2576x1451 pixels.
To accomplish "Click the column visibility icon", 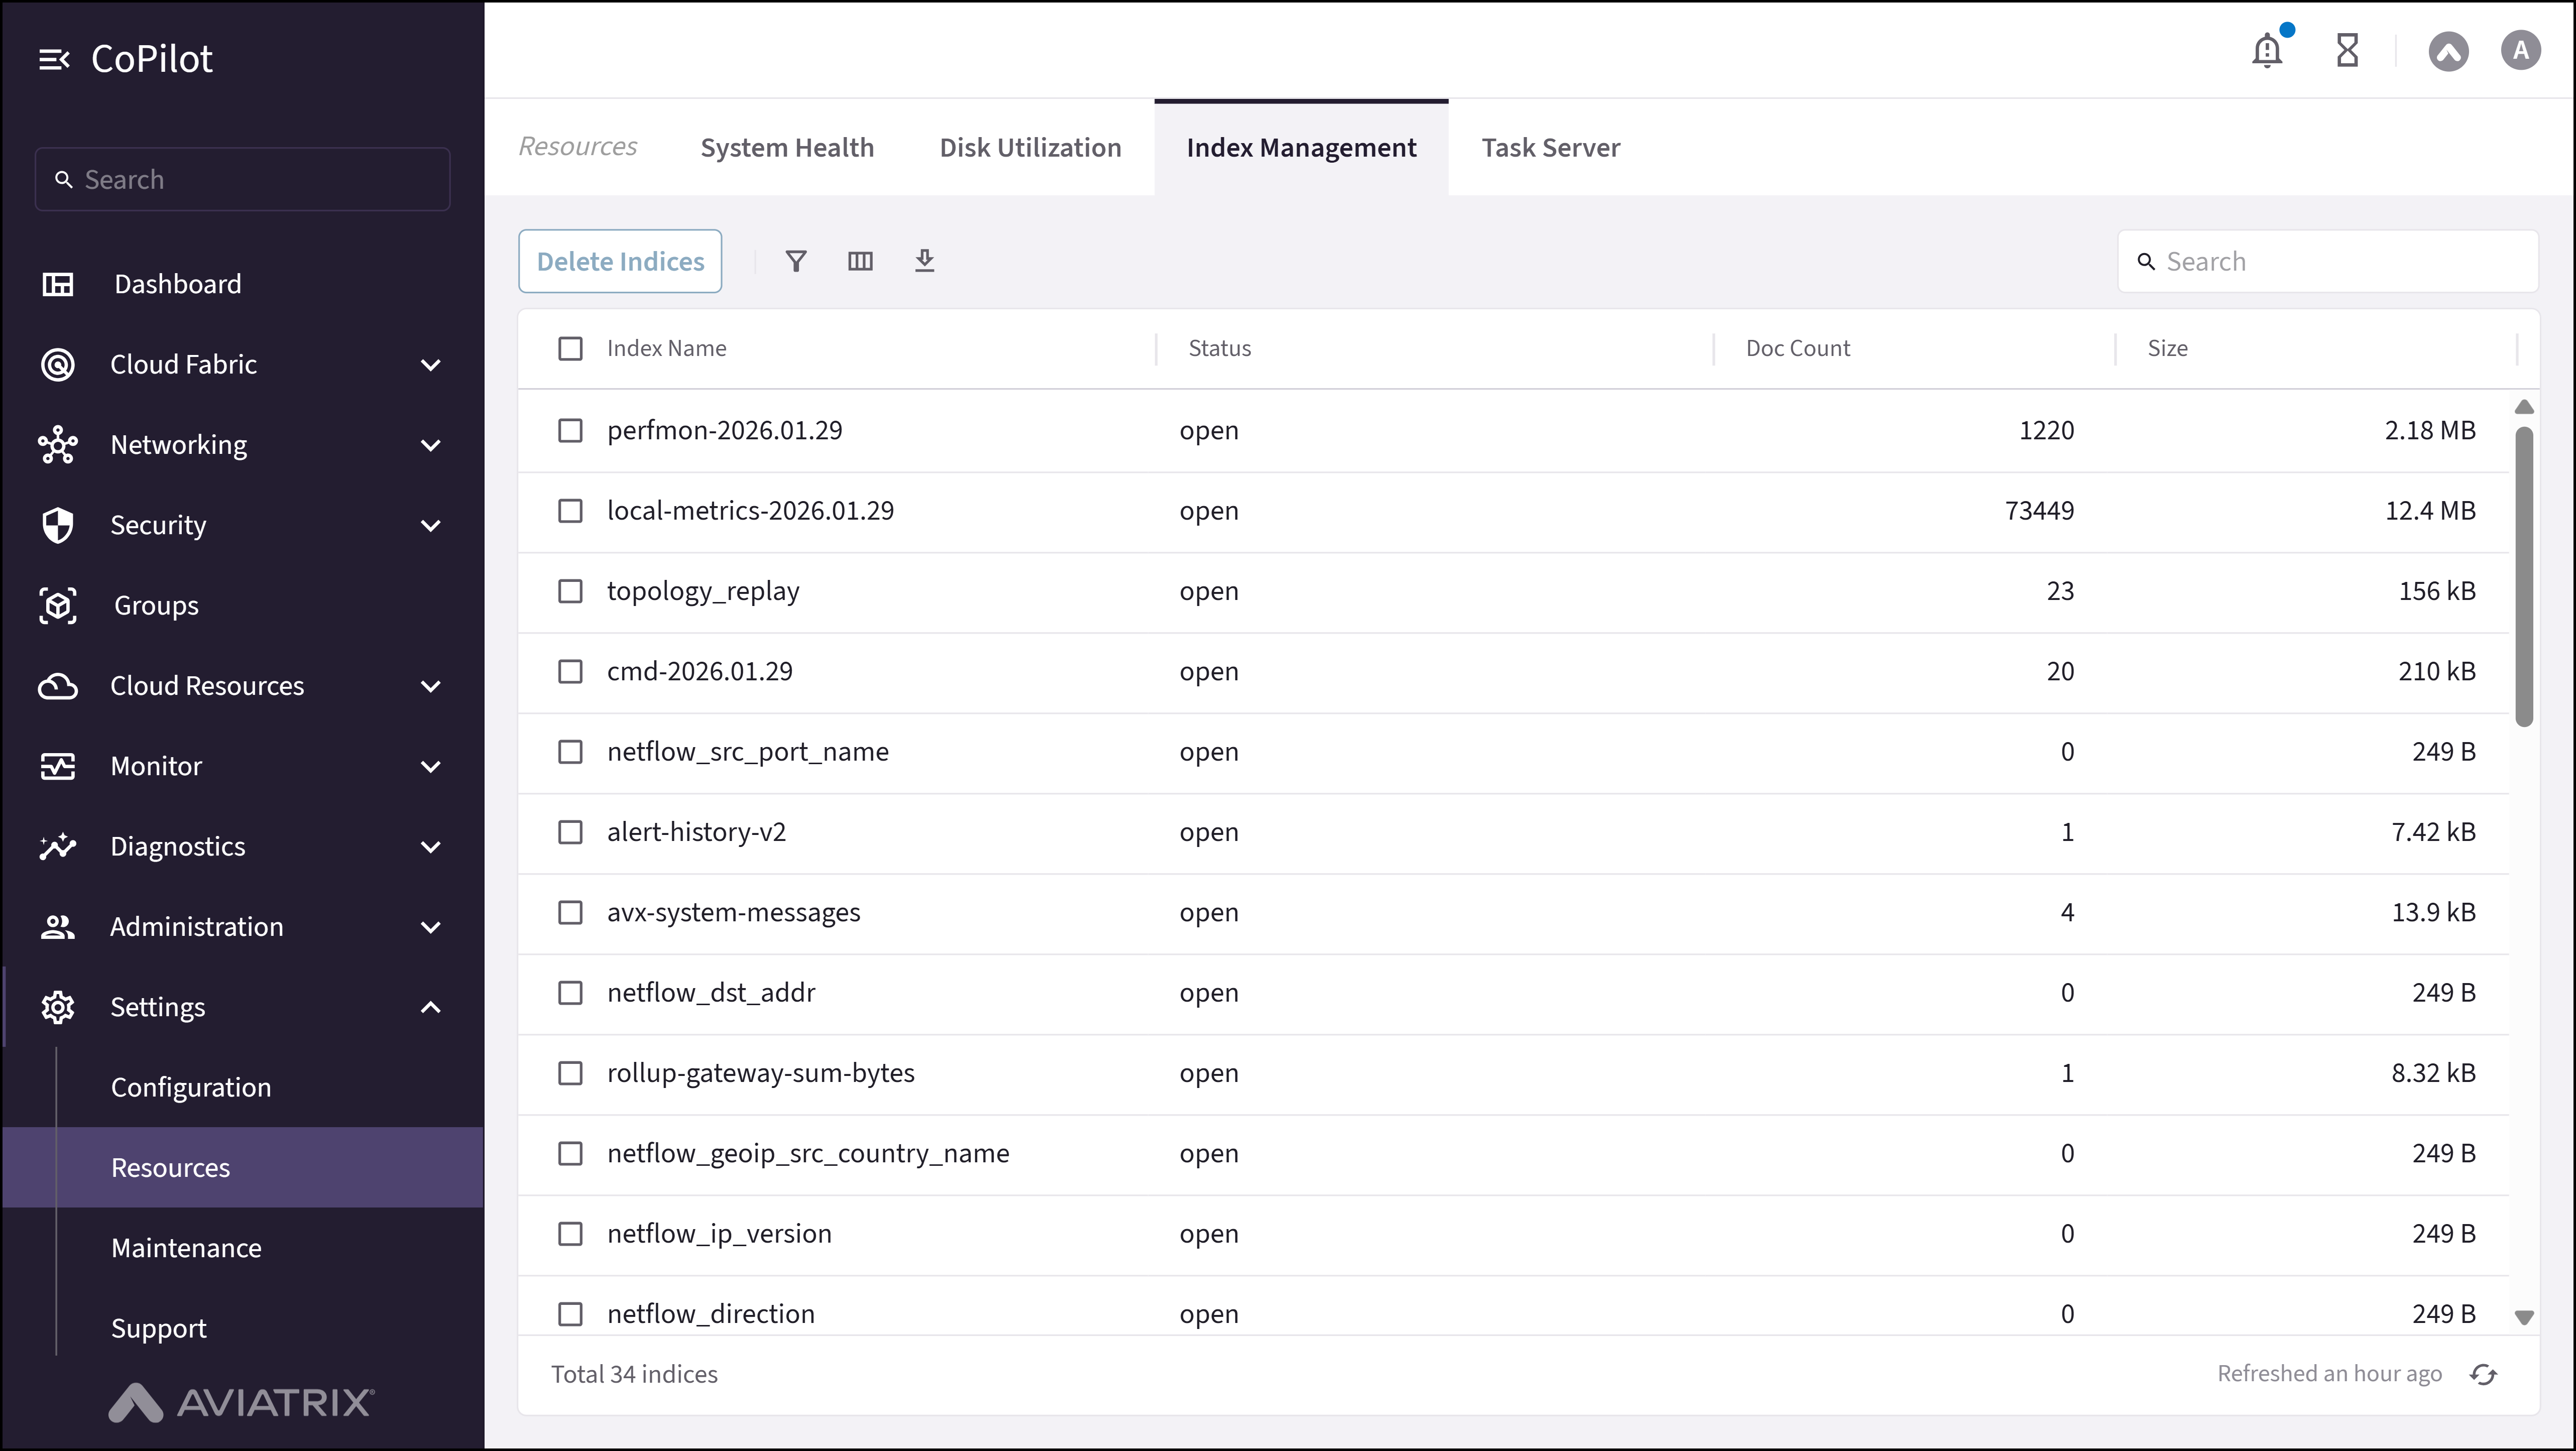I will (860, 261).
